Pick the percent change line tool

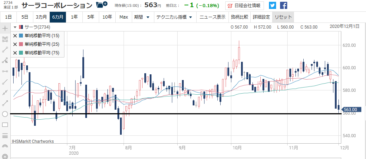click(x=5, y=60)
